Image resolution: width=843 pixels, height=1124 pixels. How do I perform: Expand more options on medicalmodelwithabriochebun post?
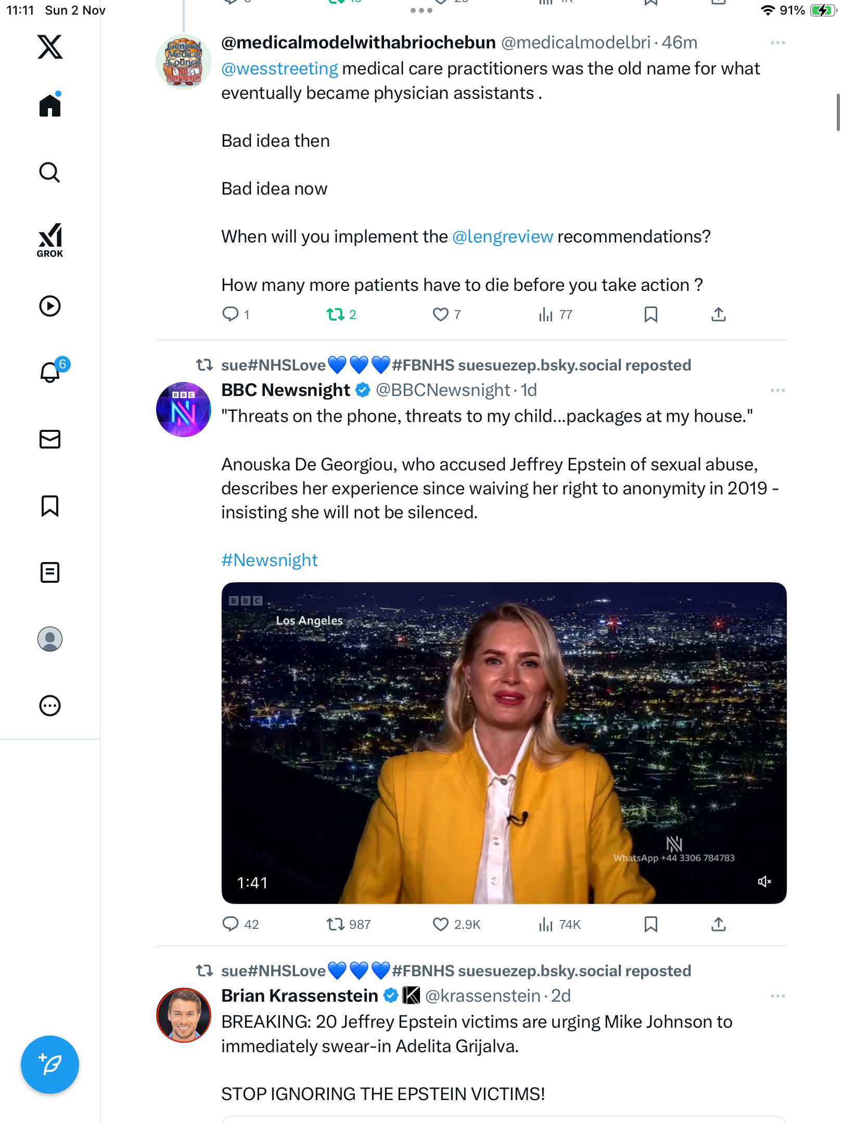(777, 43)
